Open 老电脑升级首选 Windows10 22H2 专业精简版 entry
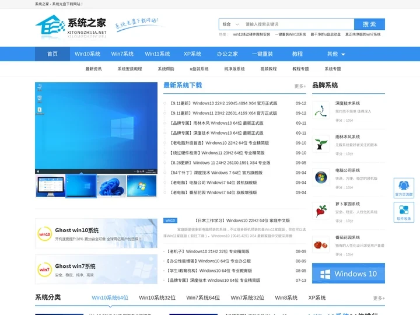 219,143
